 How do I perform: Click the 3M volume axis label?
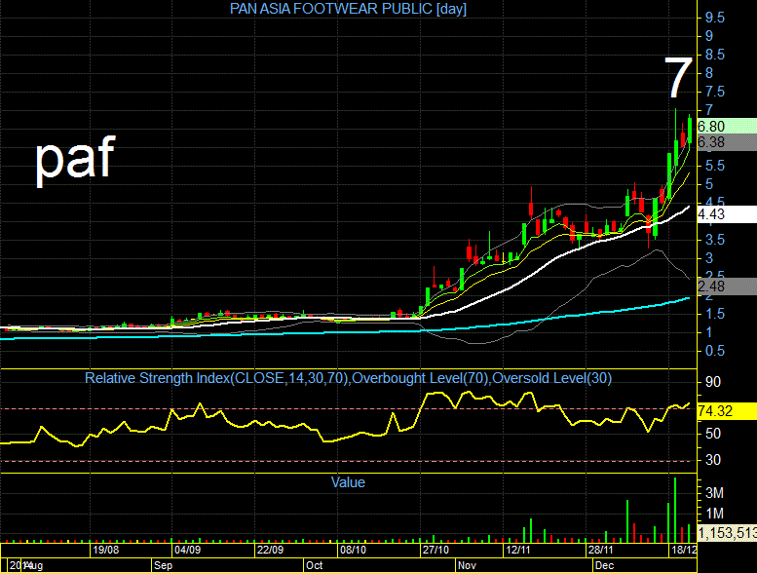pos(714,493)
